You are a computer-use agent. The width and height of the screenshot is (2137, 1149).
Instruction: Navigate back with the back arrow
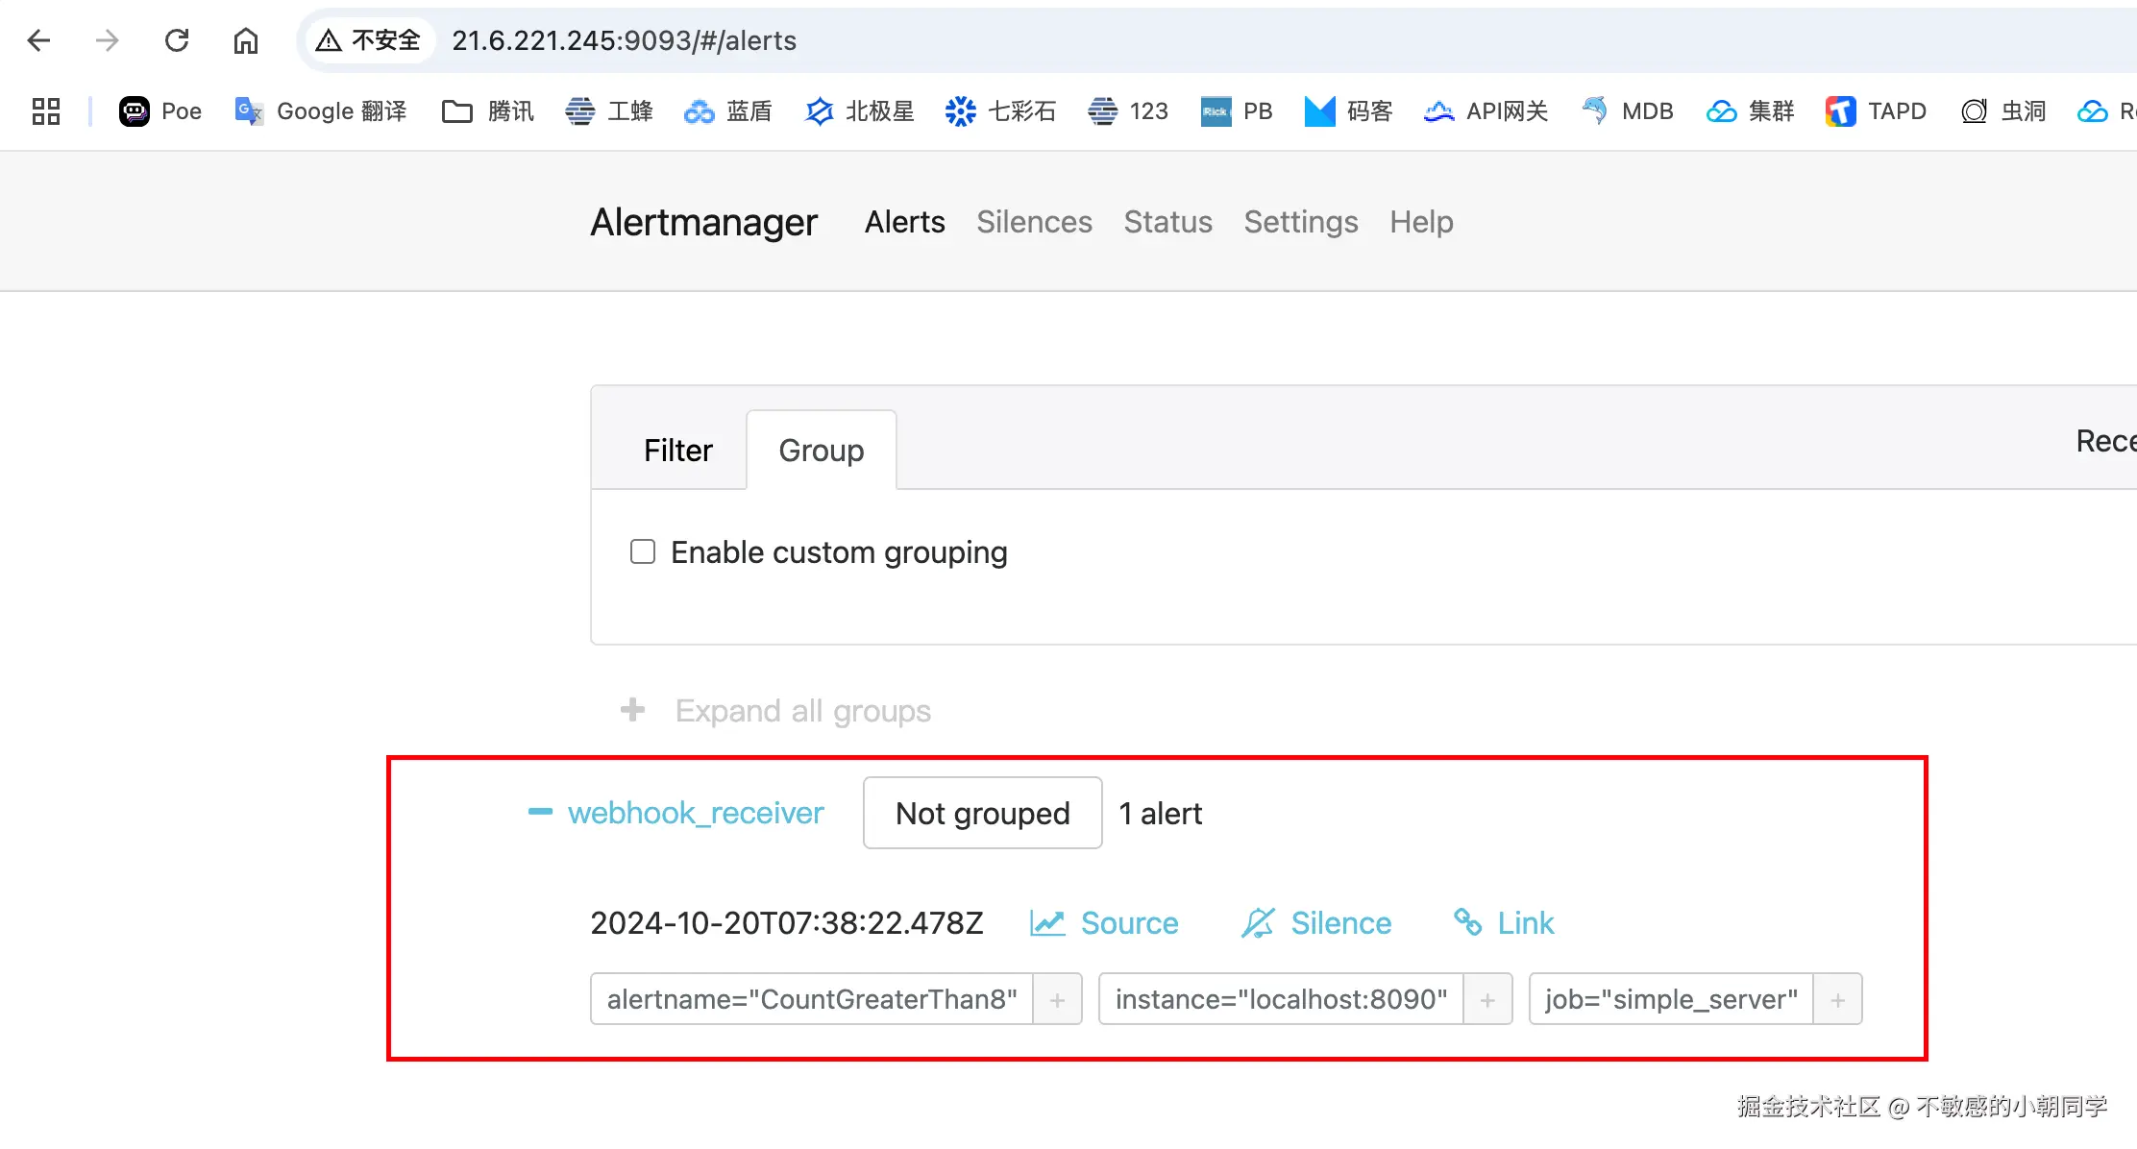pyautogui.click(x=38, y=40)
